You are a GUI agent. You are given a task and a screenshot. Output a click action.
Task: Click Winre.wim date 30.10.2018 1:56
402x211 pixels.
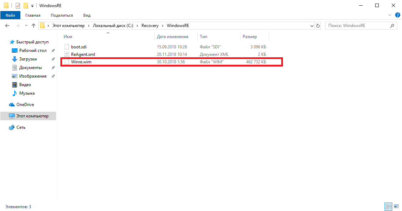coord(171,62)
